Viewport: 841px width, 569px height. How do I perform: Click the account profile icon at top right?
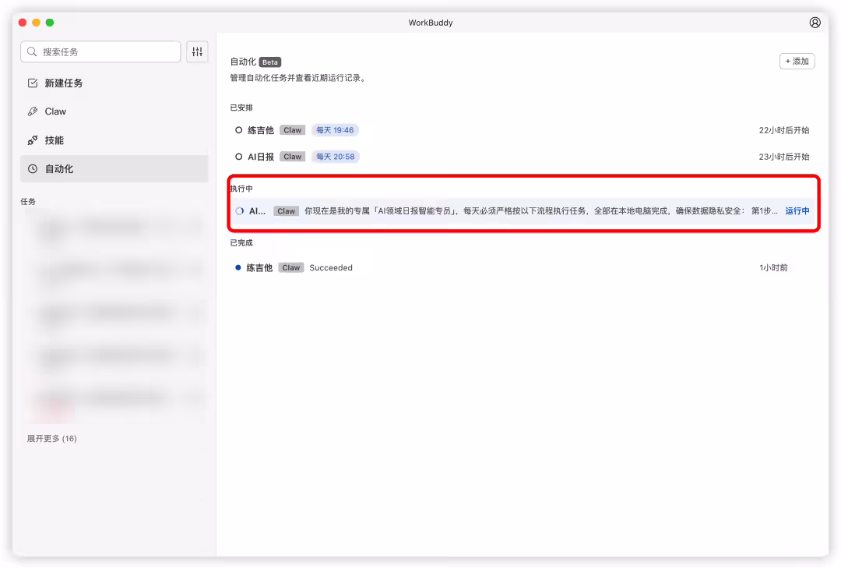(815, 23)
